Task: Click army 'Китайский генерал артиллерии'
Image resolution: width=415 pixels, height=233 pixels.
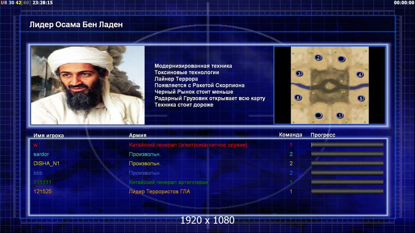Action: (x=169, y=182)
